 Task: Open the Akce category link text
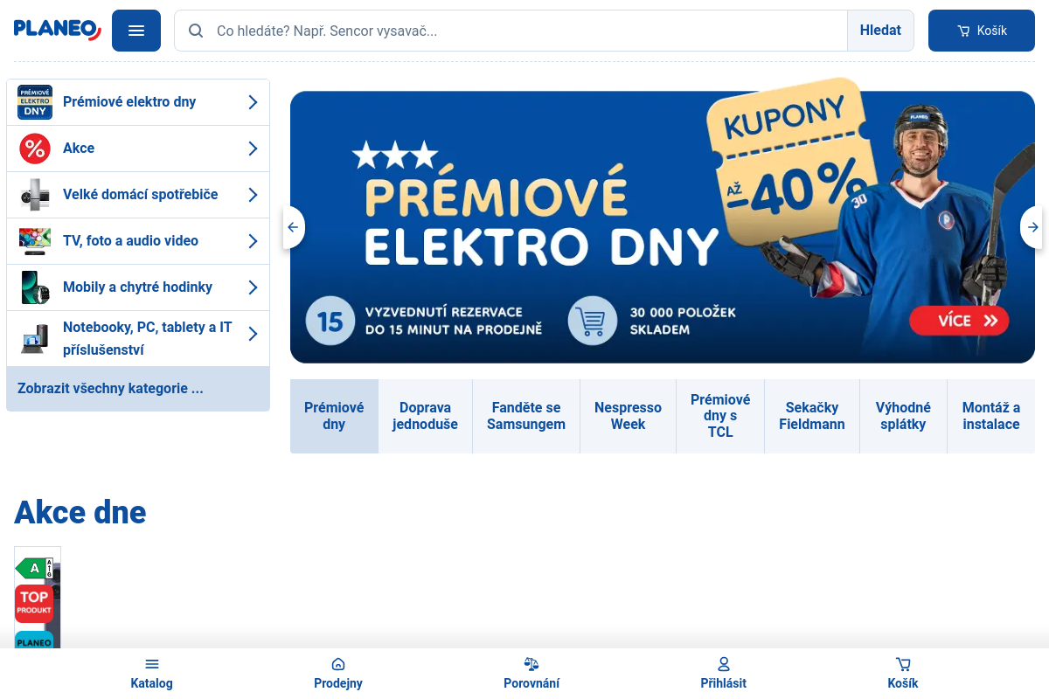[x=79, y=149]
